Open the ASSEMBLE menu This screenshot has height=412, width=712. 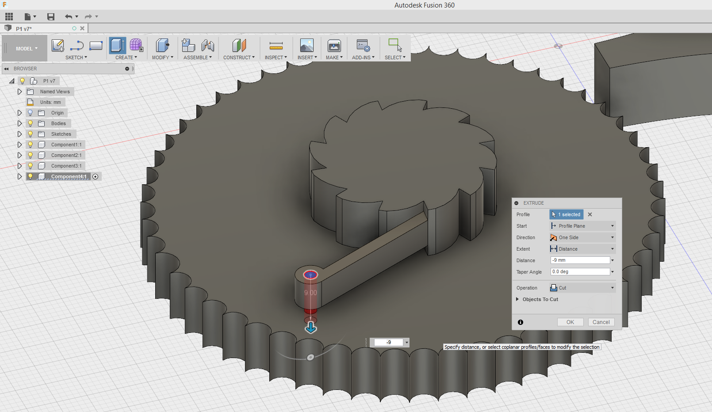point(198,57)
